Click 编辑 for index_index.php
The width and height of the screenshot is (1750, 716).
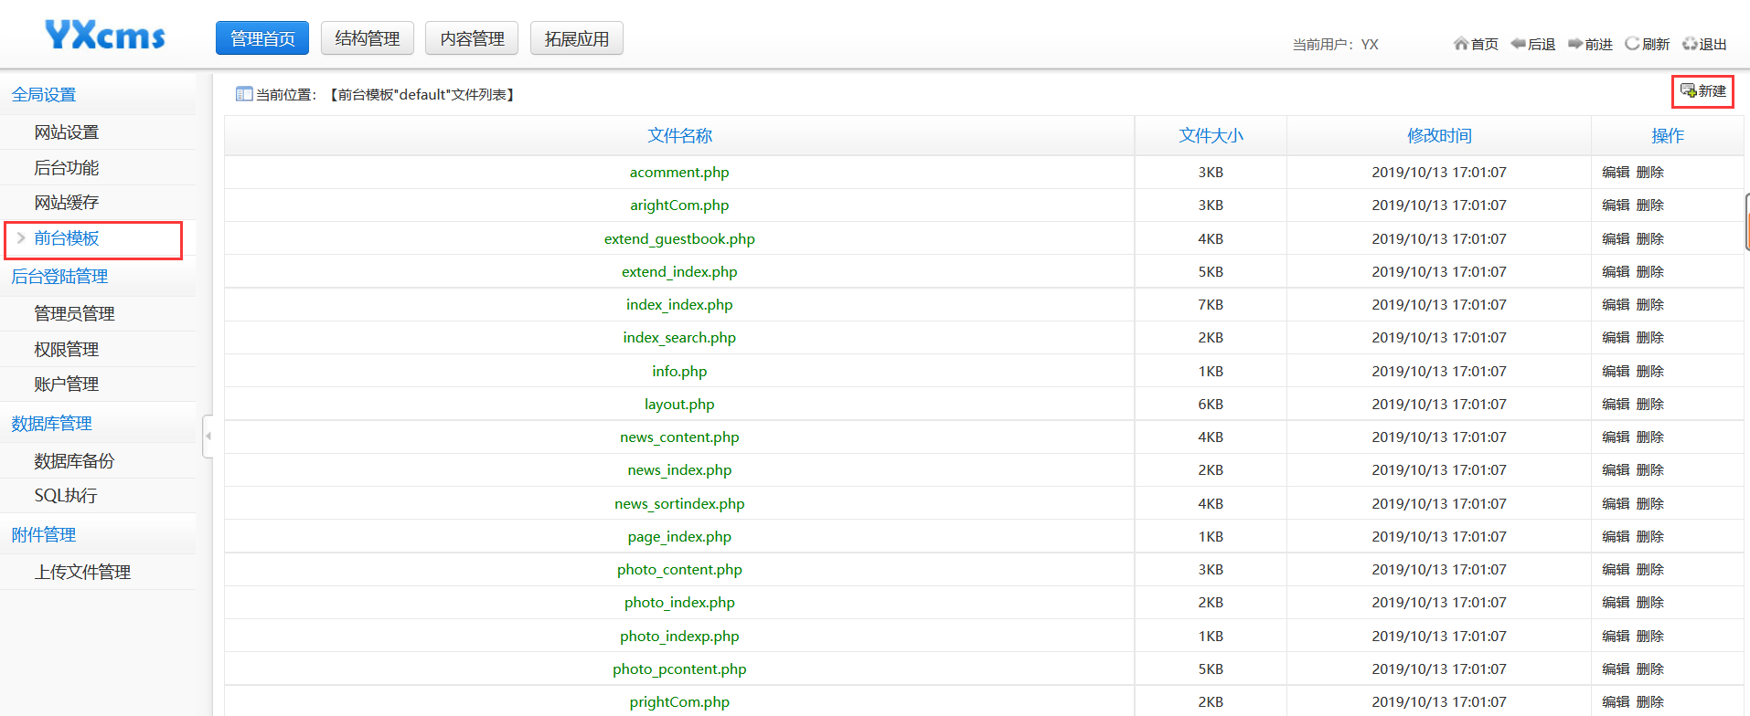pyautogui.click(x=1616, y=305)
